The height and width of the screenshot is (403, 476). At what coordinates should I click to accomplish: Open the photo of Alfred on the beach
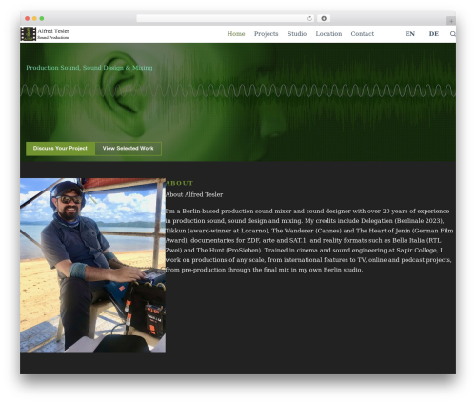coord(92,265)
